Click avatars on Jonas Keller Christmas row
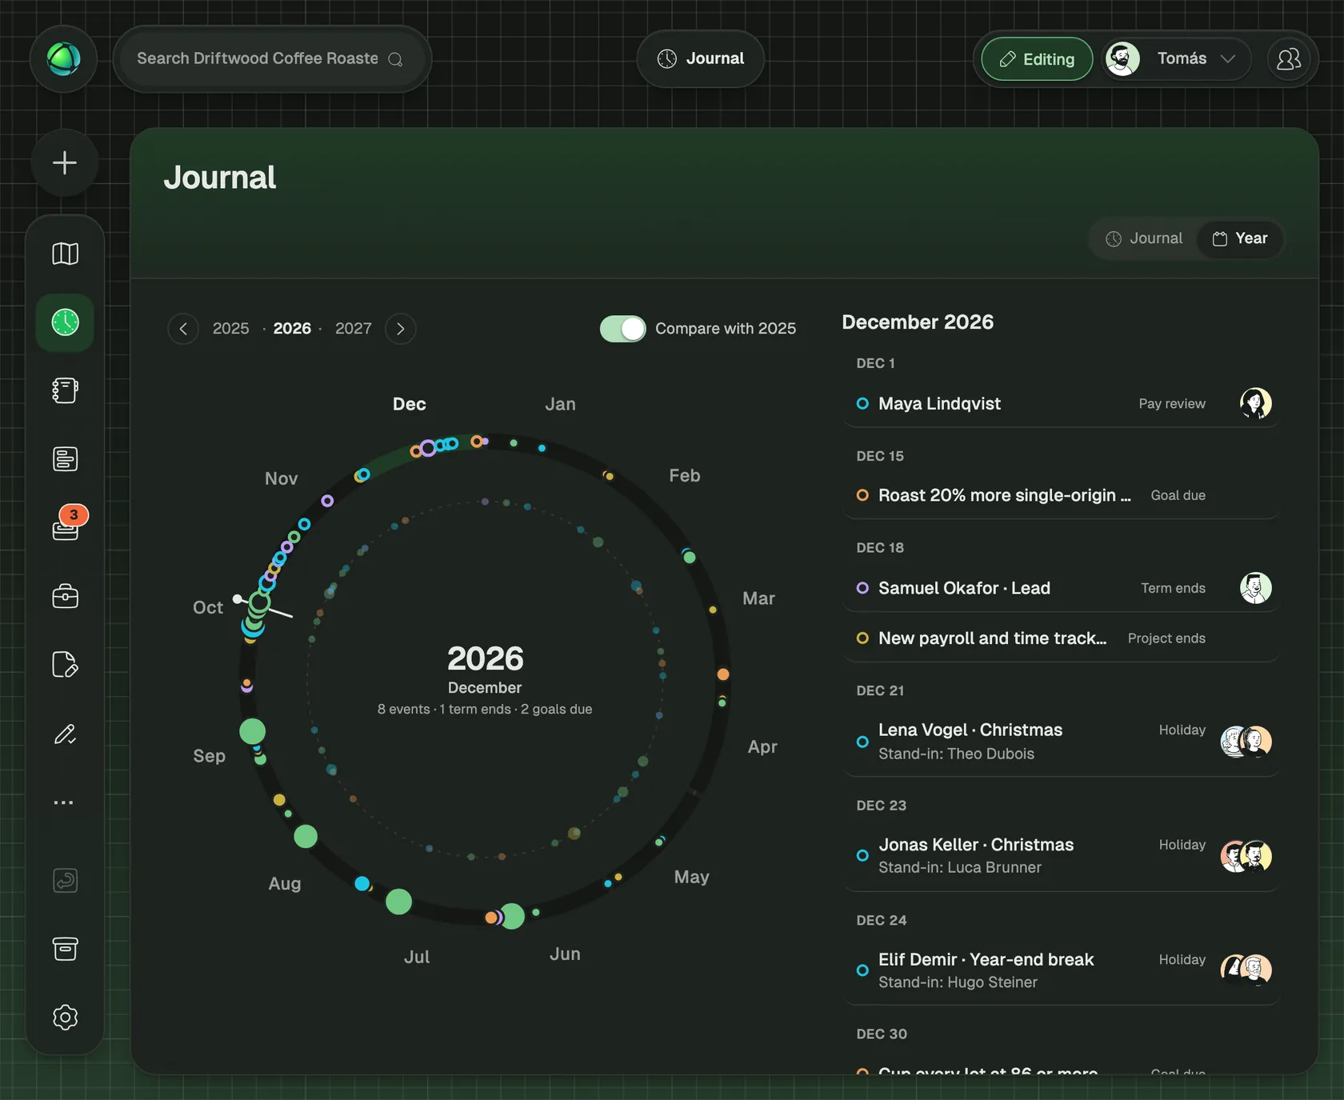The image size is (1344, 1100). [x=1246, y=856]
